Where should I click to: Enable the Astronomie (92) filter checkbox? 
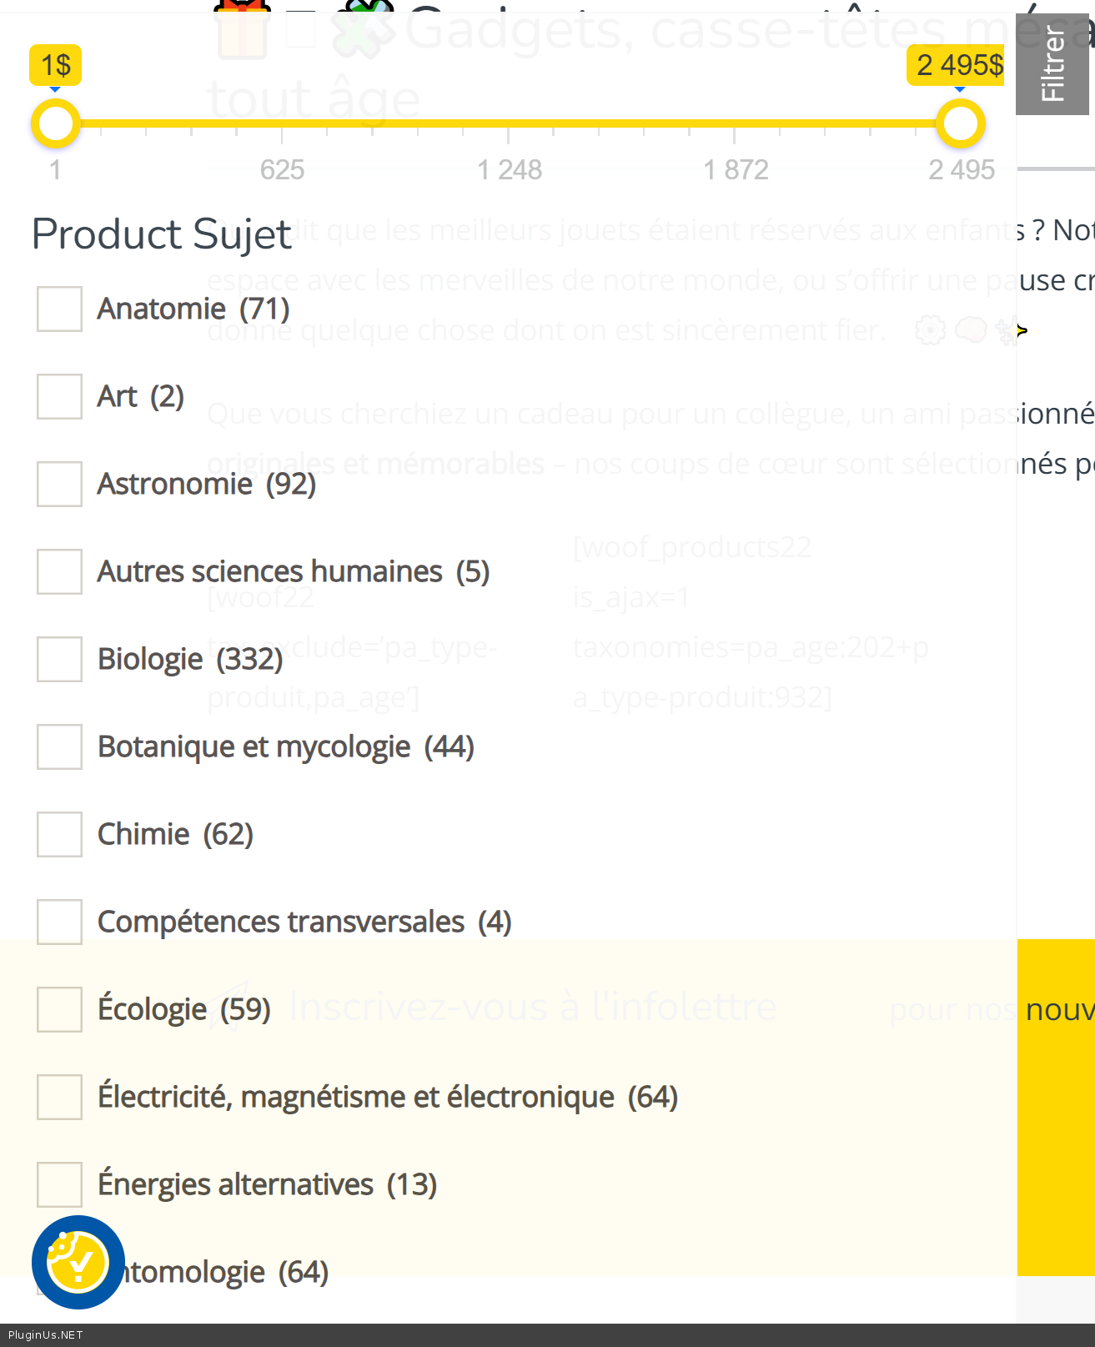click(x=59, y=484)
